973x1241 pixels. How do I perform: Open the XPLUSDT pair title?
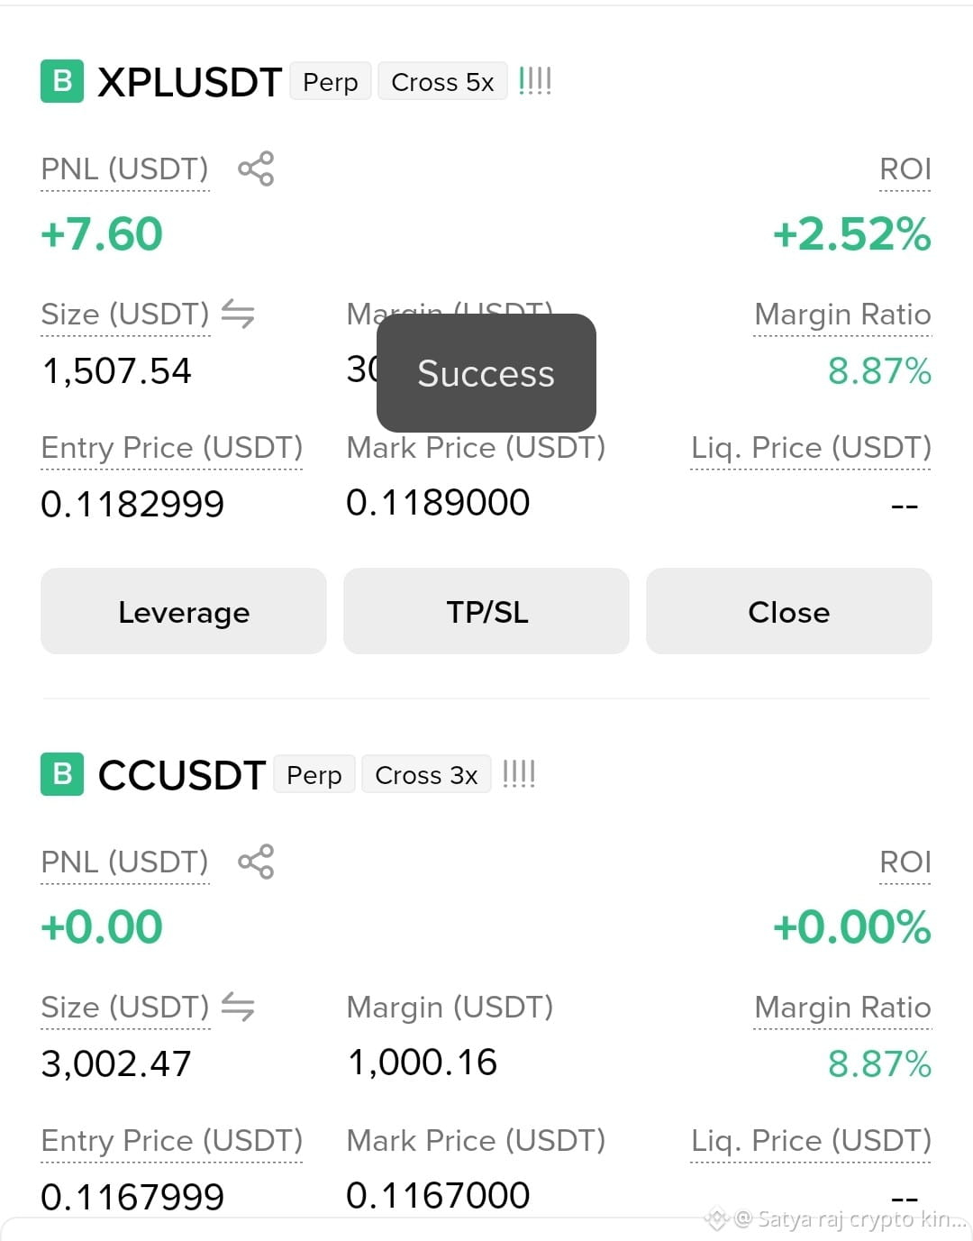[x=190, y=82]
